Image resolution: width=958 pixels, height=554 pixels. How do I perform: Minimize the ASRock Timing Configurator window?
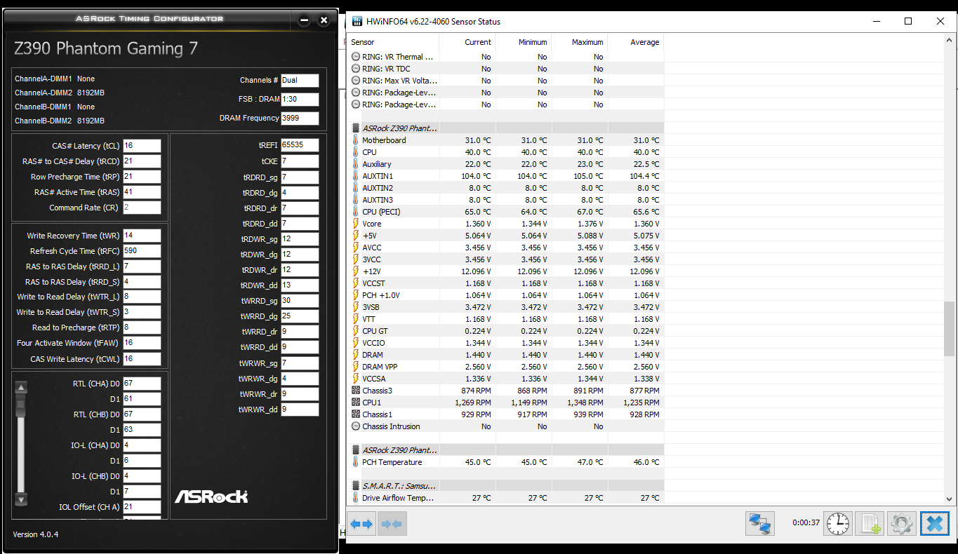(x=305, y=20)
